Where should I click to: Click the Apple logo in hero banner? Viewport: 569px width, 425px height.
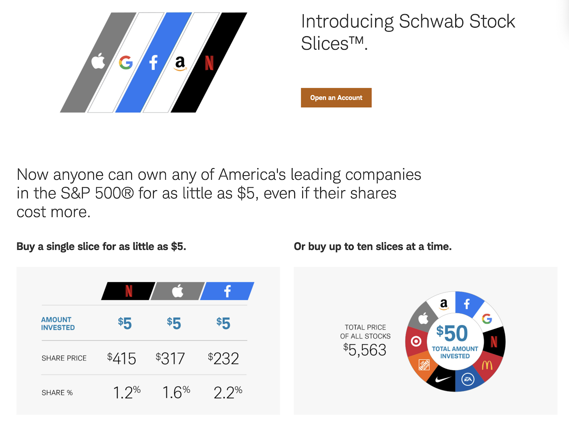[x=98, y=61]
